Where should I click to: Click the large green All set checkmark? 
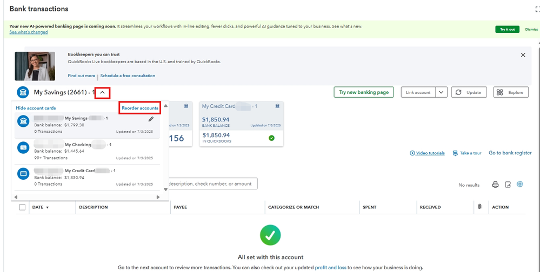(270, 235)
